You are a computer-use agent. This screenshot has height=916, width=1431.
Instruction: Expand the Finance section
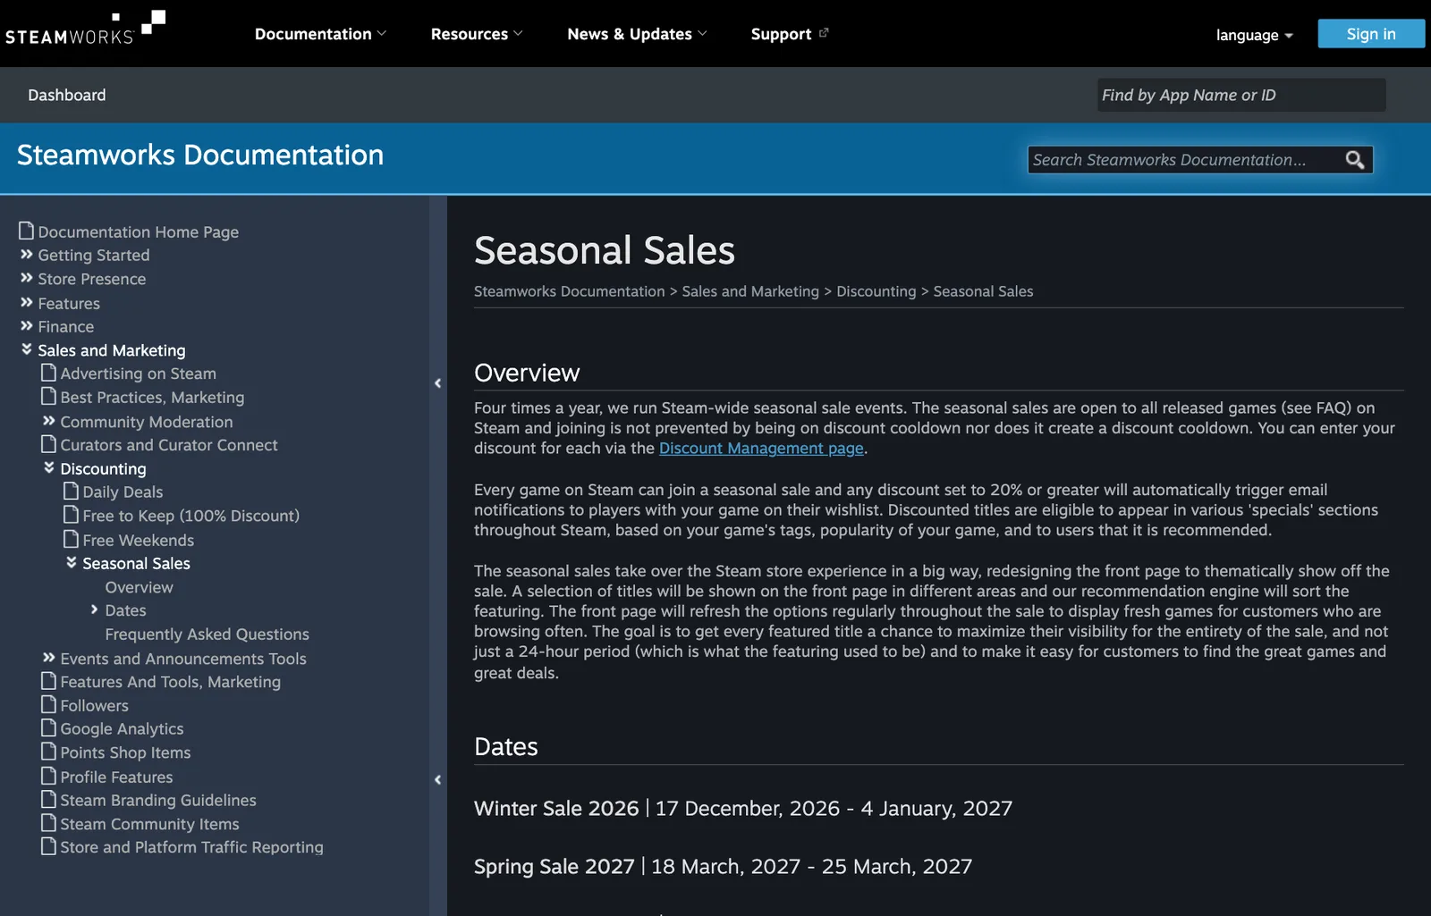26,326
